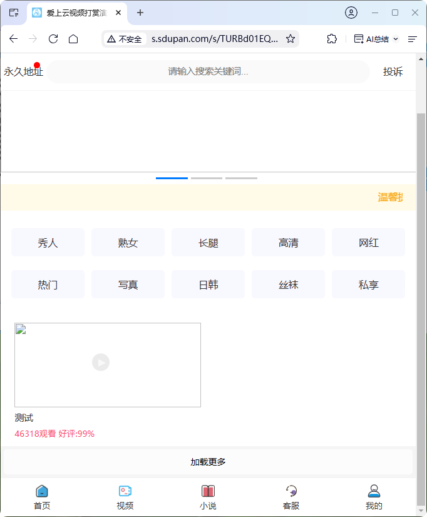Bookmark this page with the star icon
Viewport: 427px width, 517px height.
(291, 39)
